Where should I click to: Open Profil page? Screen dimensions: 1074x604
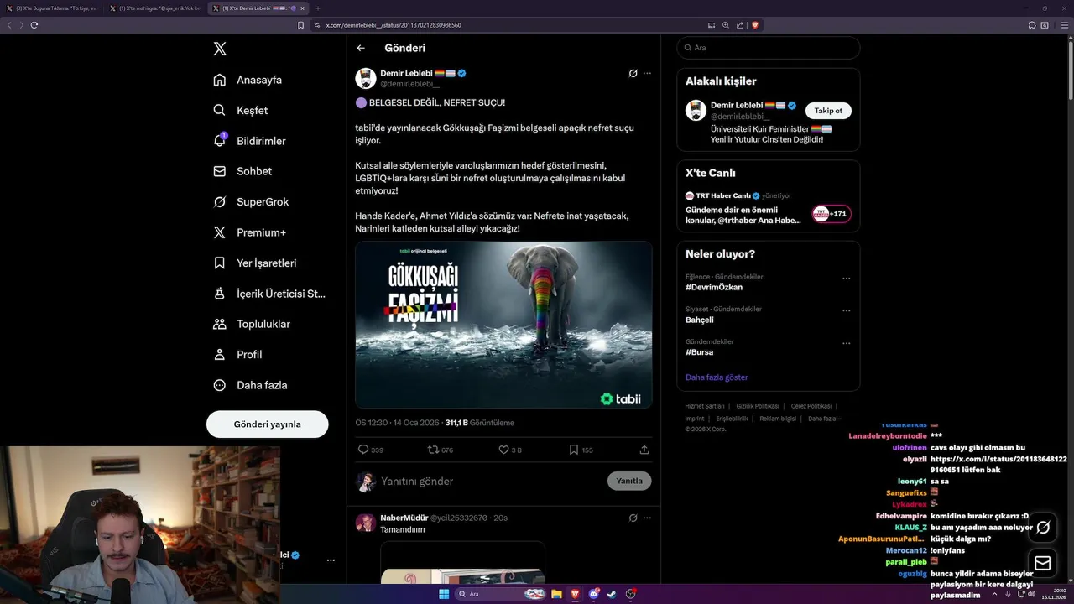(x=237, y=354)
